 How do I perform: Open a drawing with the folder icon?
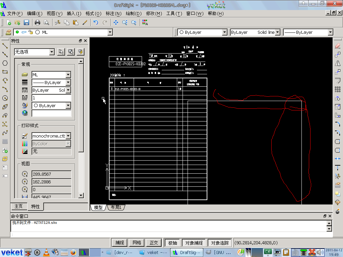click(x=17, y=22)
